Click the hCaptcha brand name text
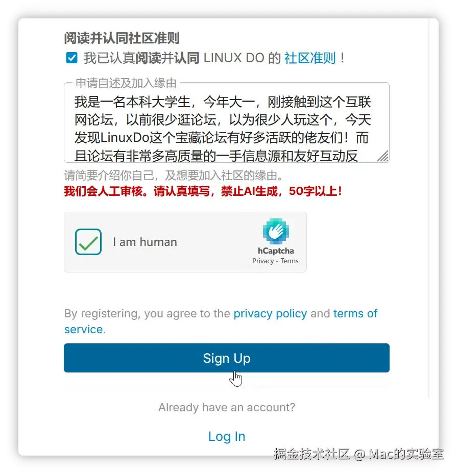This screenshot has height=474, width=457. pyautogui.click(x=276, y=251)
